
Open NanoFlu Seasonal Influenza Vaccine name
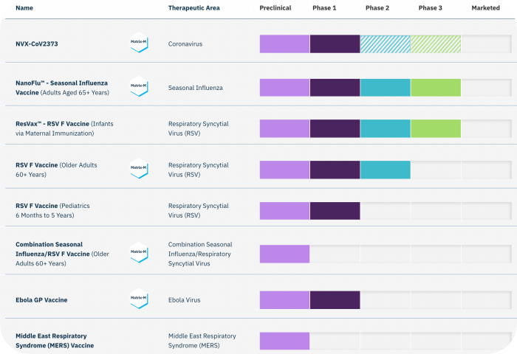[x=62, y=88]
